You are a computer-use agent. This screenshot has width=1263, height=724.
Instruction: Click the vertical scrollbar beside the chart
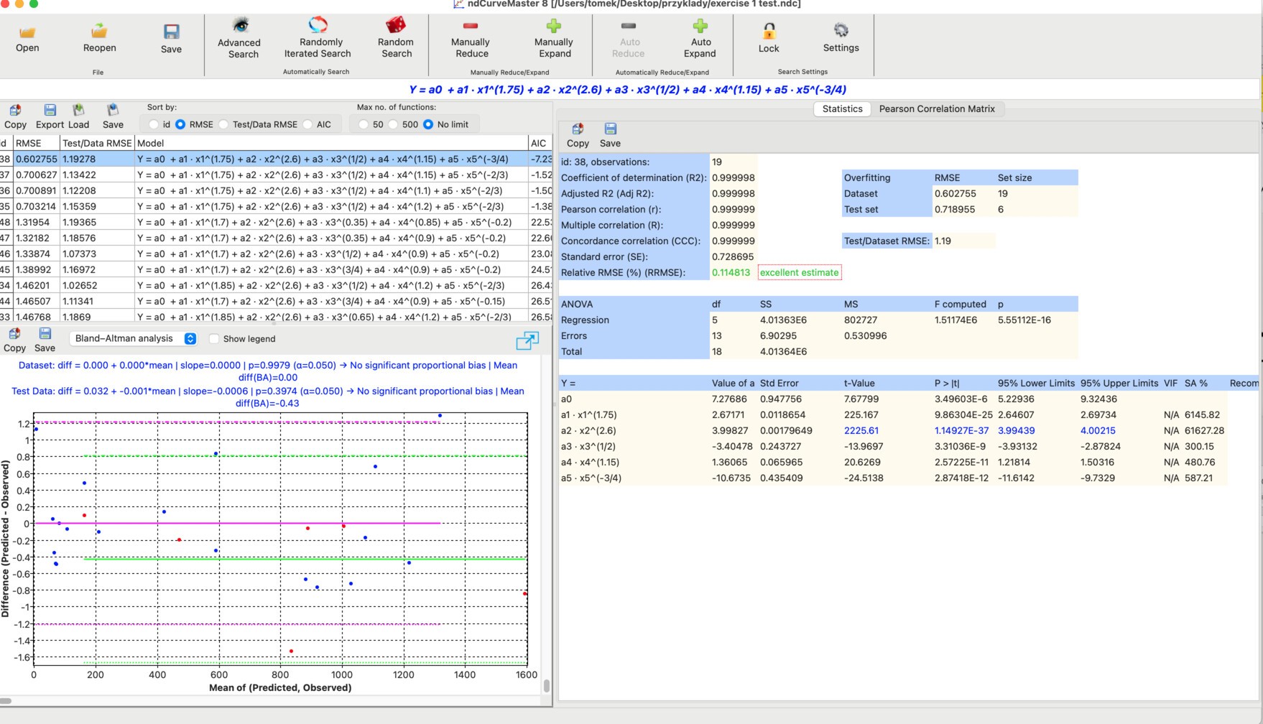[547, 686]
